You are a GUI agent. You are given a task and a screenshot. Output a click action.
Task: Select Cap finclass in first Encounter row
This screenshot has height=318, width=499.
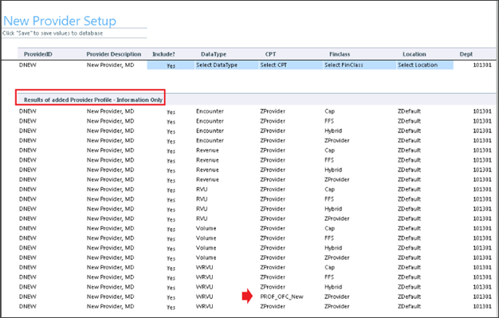(x=329, y=112)
